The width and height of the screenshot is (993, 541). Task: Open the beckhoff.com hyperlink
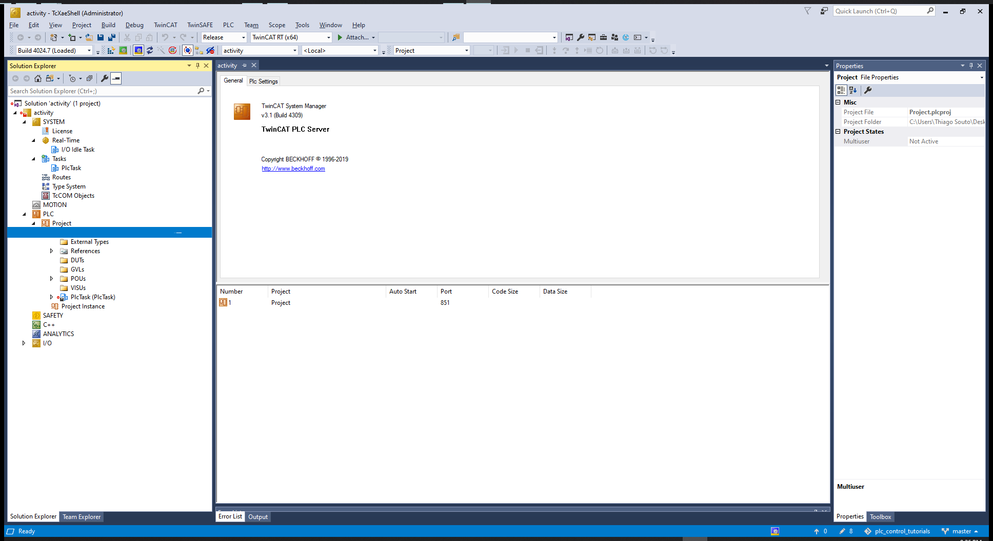[x=293, y=169]
